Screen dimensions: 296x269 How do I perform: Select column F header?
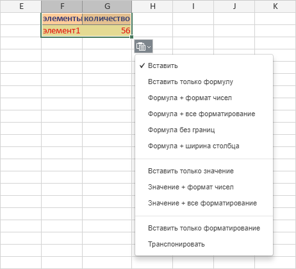[62, 6]
